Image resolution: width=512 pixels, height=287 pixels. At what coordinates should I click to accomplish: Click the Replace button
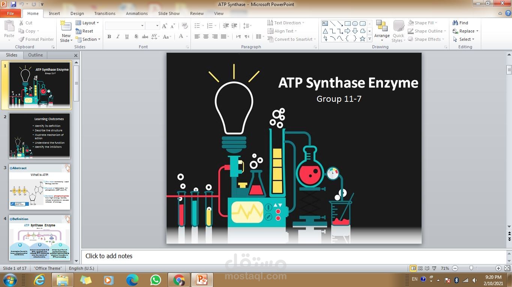pos(465,31)
